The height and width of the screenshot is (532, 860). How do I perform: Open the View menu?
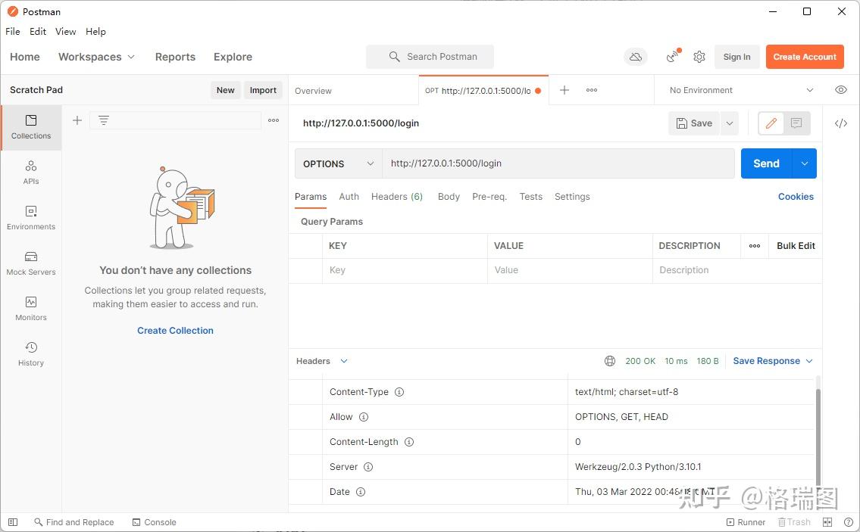tap(65, 32)
